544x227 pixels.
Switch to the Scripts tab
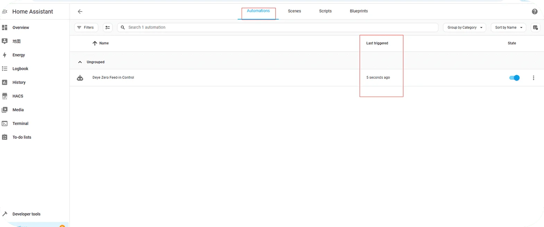[325, 11]
